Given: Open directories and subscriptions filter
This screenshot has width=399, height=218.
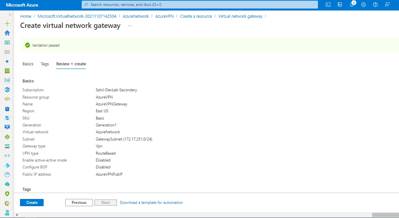Looking at the screenshot, I should [x=340, y=5].
